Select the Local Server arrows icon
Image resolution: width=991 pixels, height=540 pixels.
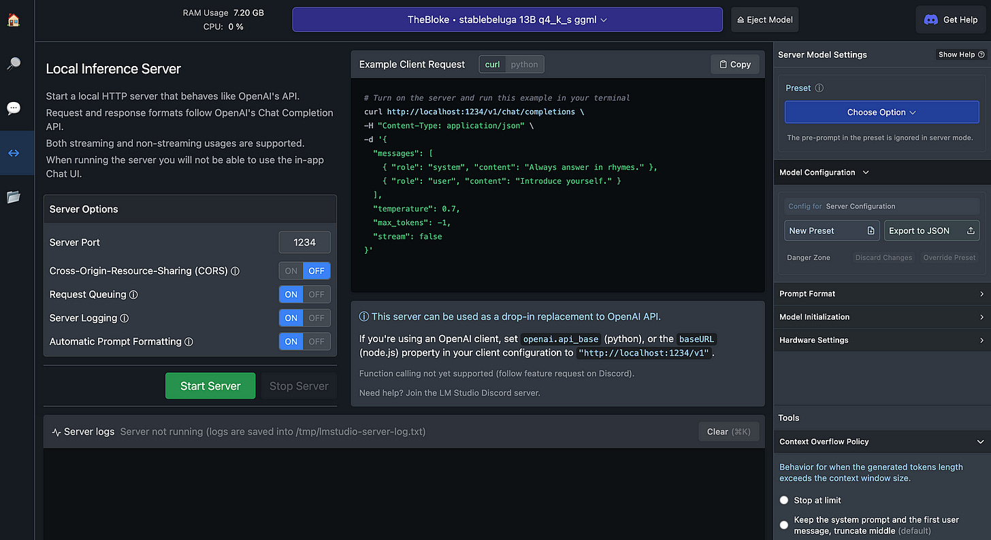coord(14,152)
